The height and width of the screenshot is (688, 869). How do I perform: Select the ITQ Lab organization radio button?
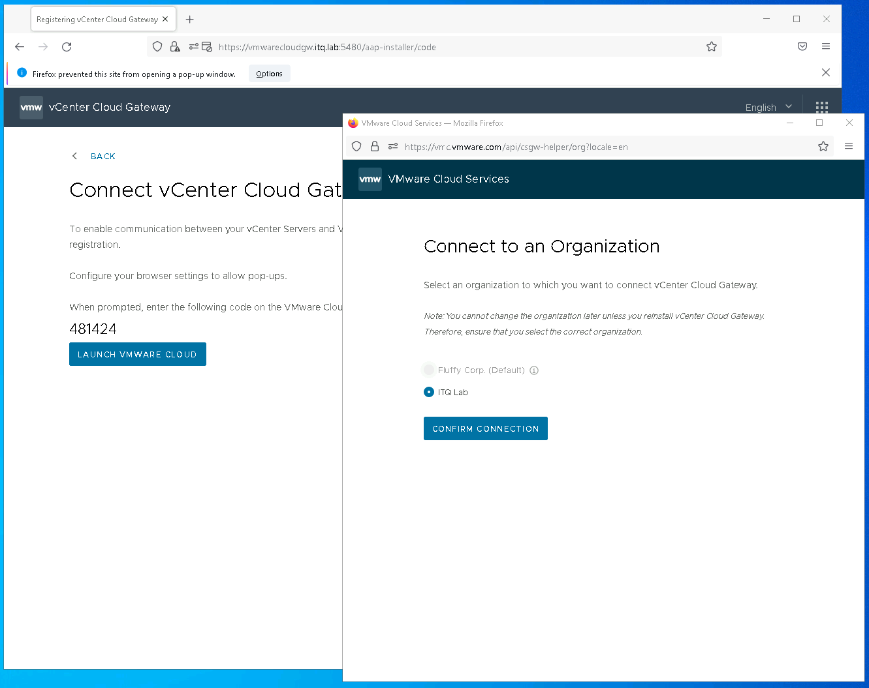point(429,392)
